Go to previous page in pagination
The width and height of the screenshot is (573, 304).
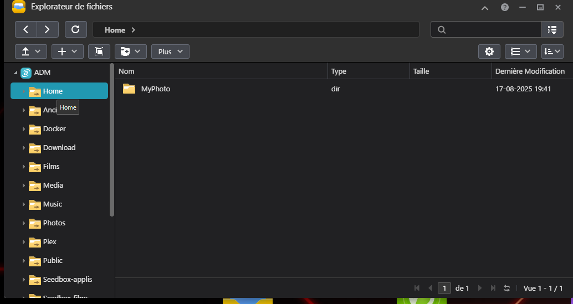tap(431, 288)
